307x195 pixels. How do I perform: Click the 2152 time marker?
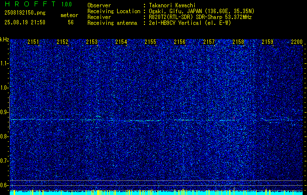(x=62, y=42)
